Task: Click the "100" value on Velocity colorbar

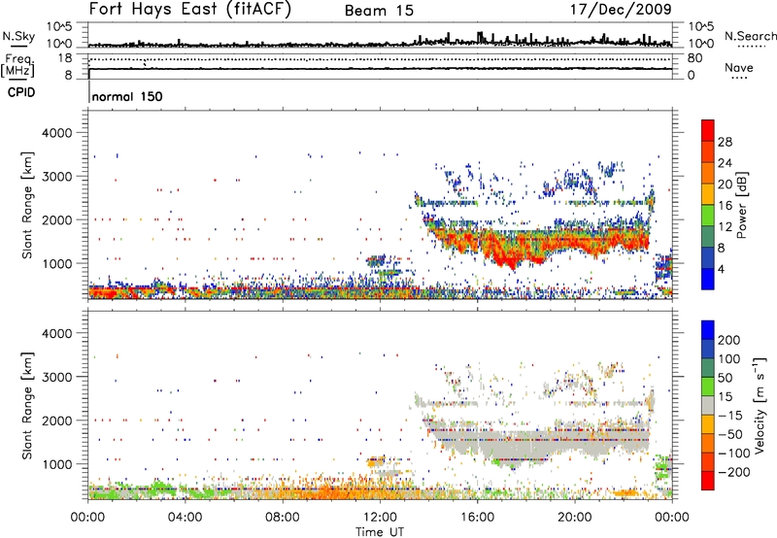Action: coord(729,359)
